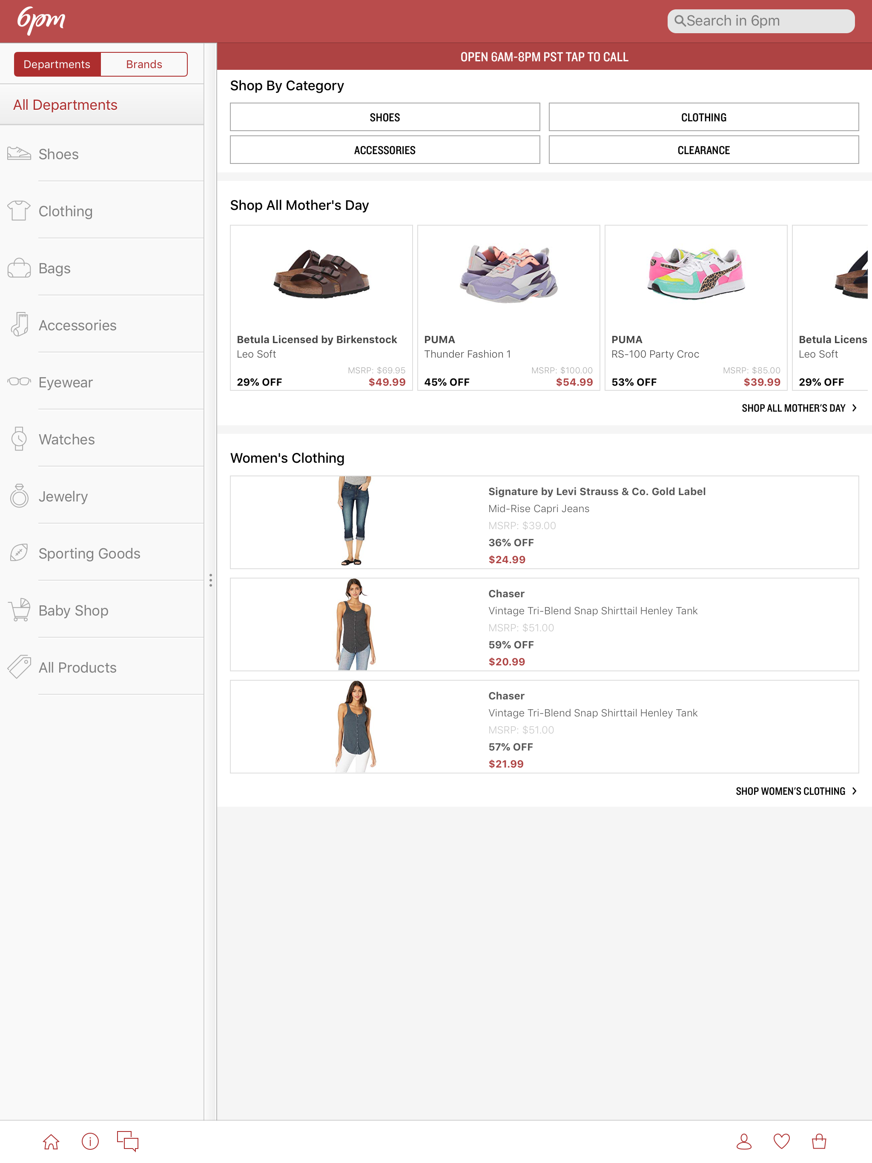Grab the sidebar divider handle dots
This screenshot has height=1163, width=872.
(x=210, y=581)
